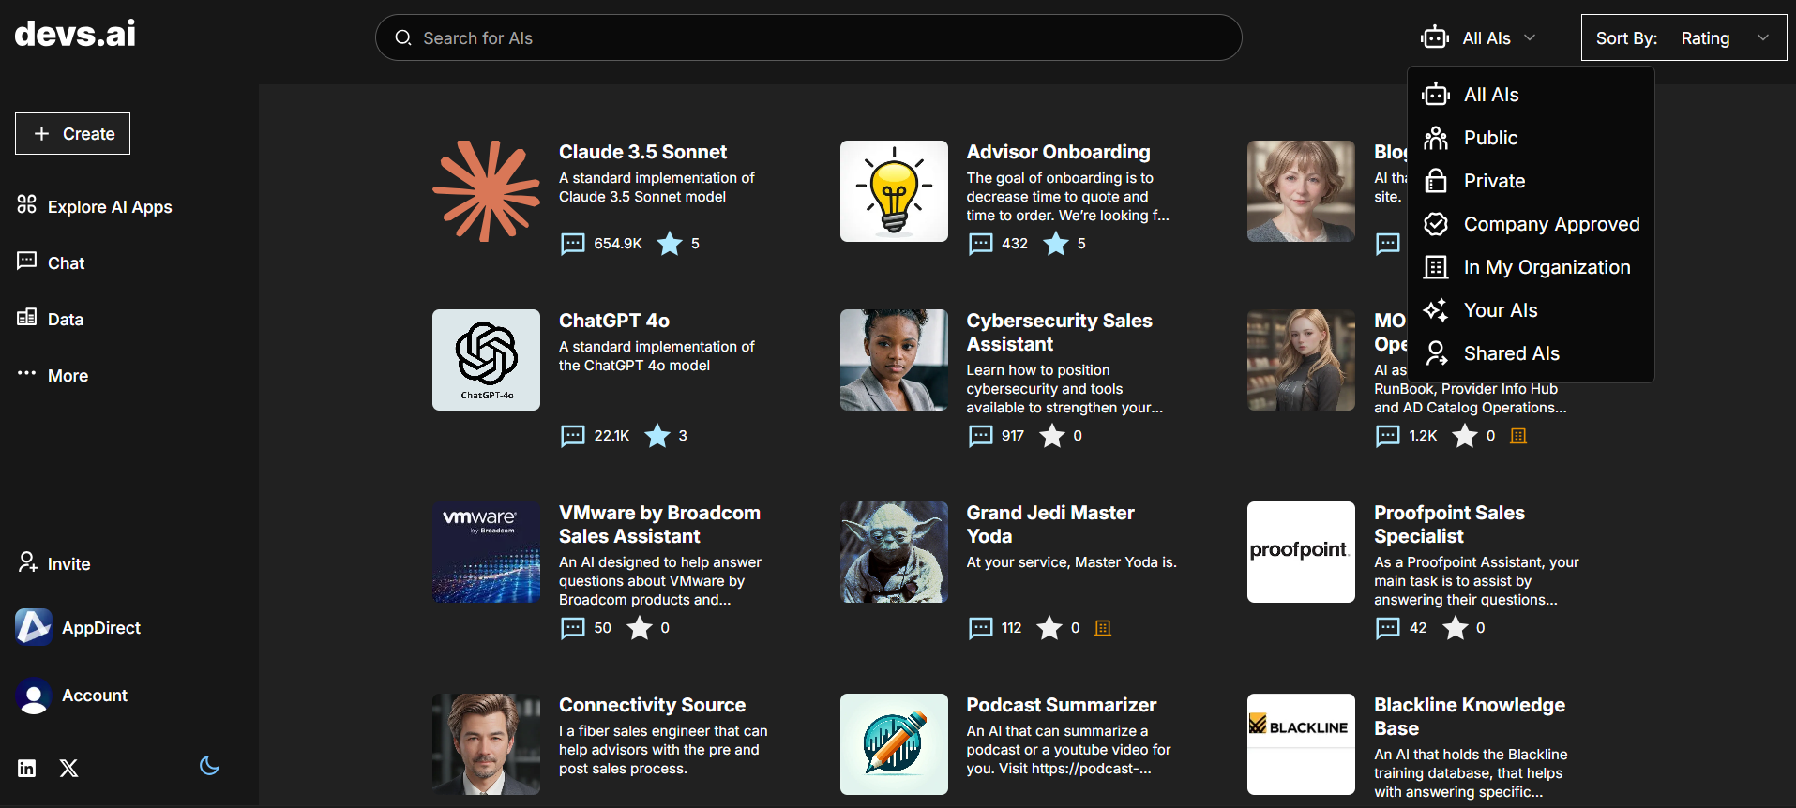Click Claude 3.5 Sonnet chat count icon
The image size is (1796, 808).
coord(572,244)
